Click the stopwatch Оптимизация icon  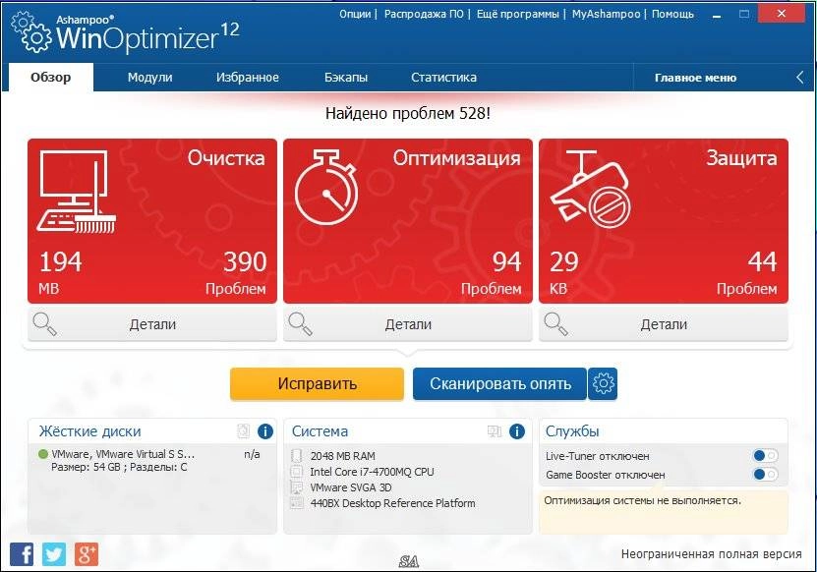point(326,187)
